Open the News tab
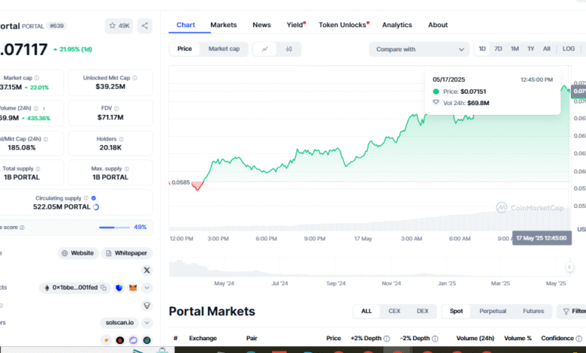 click(261, 25)
